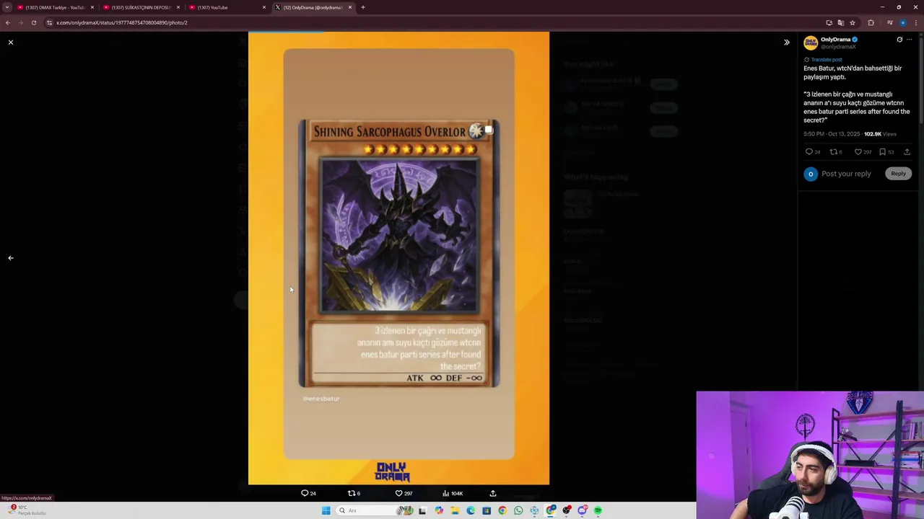924x519 pixels.
Task: Open Task View on taskbar
Action: (x=422, y=510)
